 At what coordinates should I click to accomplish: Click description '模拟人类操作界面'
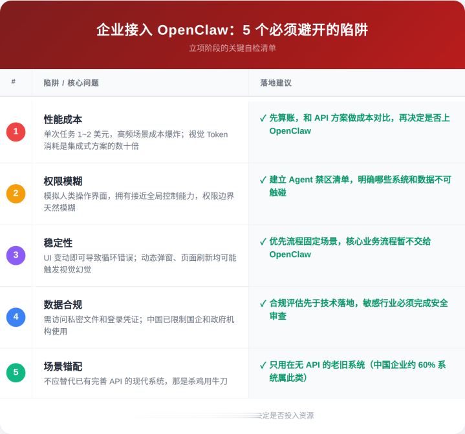(139, 202)
